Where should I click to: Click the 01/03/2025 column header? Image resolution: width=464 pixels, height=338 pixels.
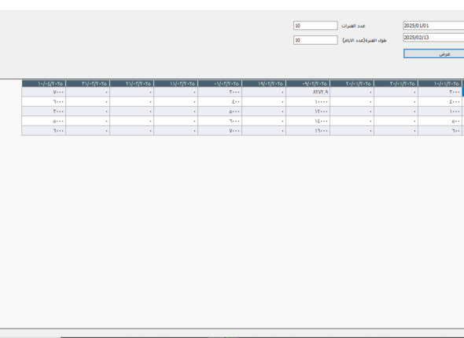[220, 83]
